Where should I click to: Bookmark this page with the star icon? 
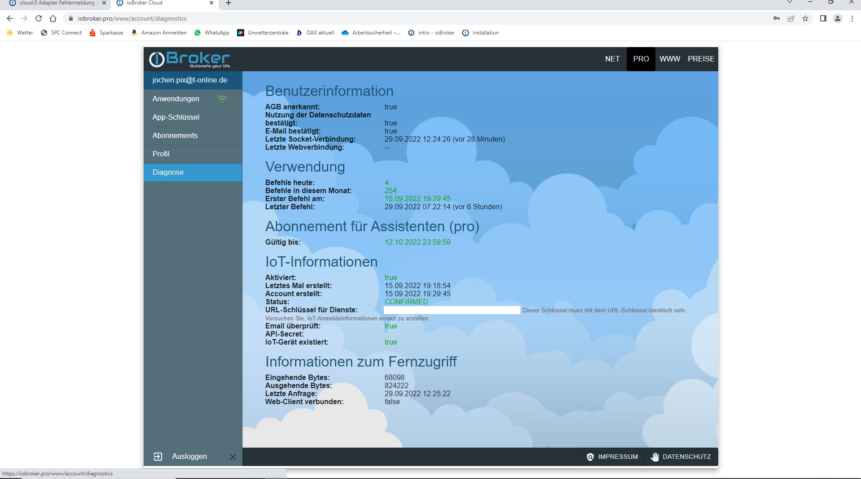click(805, 18)
